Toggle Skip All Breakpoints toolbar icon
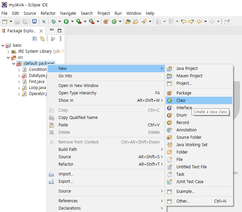Image resolution: width=242 pixels, height=212 pixels. pos(44,22)
